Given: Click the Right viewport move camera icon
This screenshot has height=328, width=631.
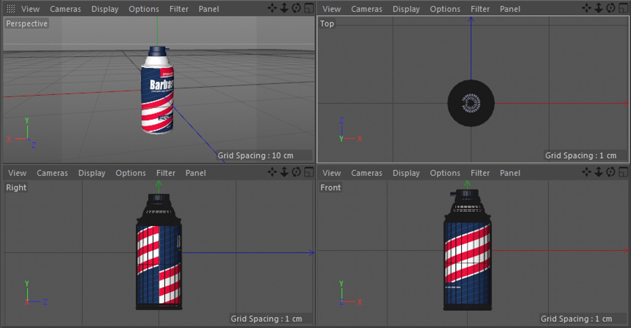Looking at the screenshot, I should click(x=272, y=172).
